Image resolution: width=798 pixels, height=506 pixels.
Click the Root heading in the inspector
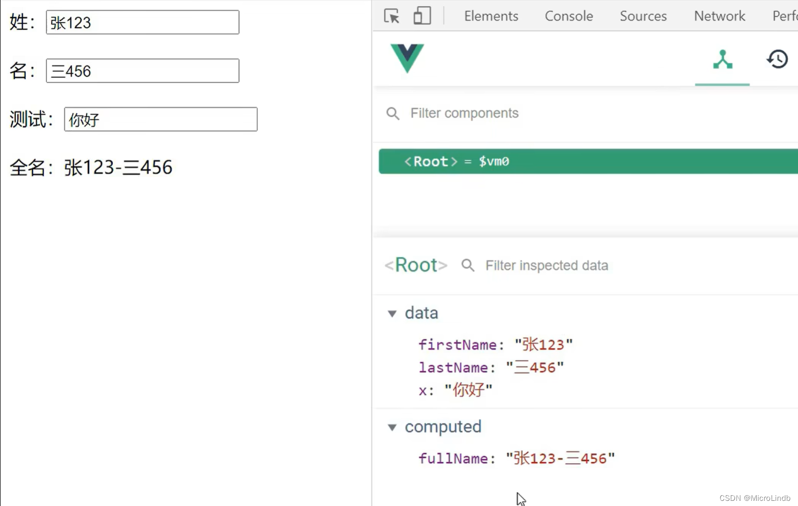416,265
